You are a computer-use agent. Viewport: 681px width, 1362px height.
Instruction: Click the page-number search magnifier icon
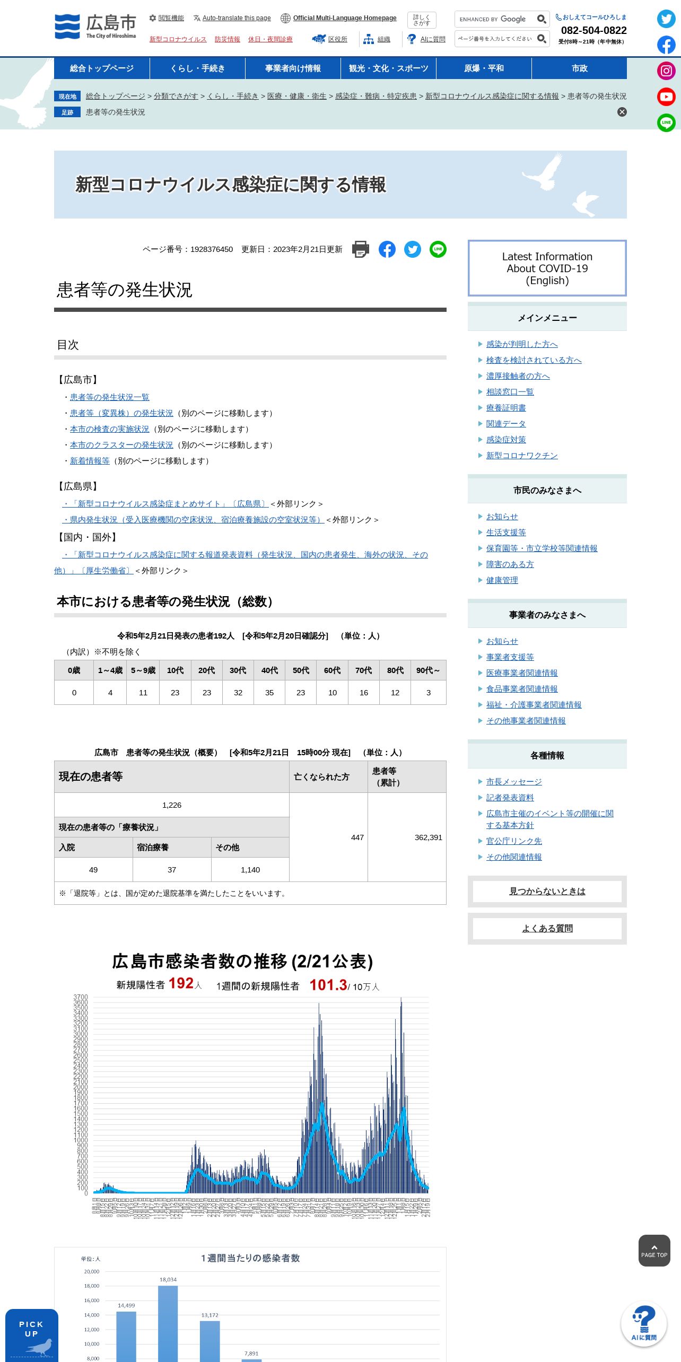tap(542, 39)
